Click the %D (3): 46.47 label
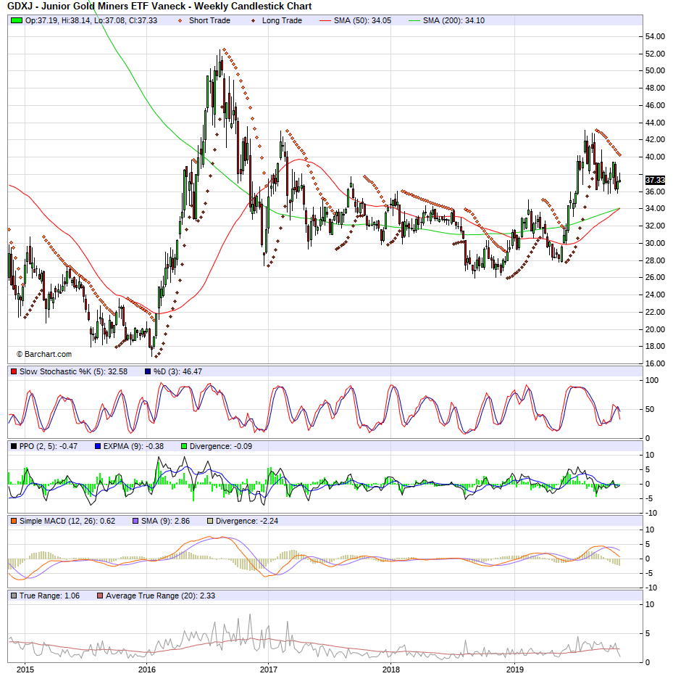 click(x=177, y=371)
